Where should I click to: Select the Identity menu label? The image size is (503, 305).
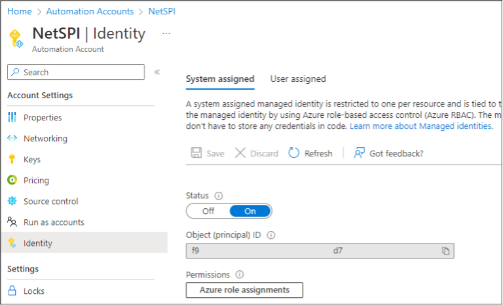point(37,243)
